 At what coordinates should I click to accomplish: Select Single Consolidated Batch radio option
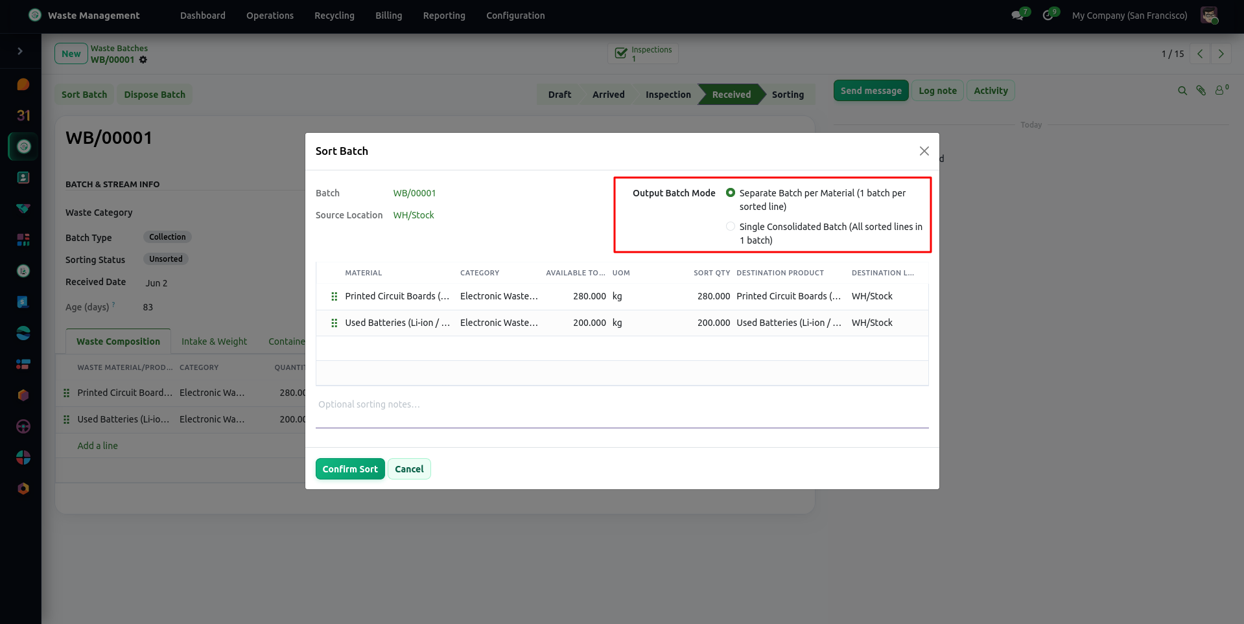tap(731, 226)
